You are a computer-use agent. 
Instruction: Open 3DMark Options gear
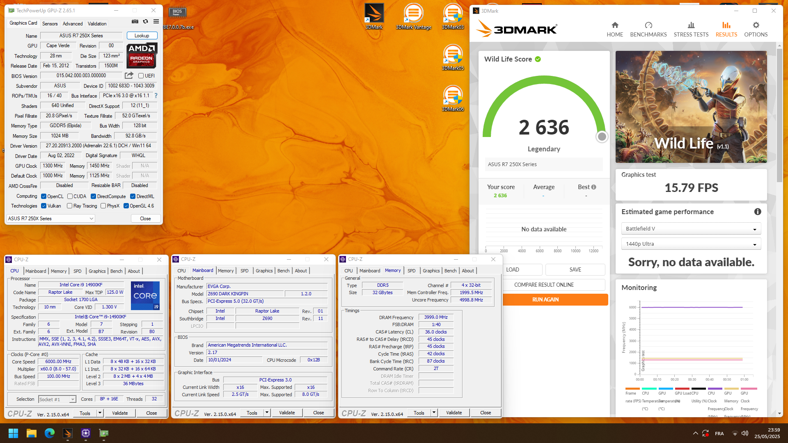756,30
